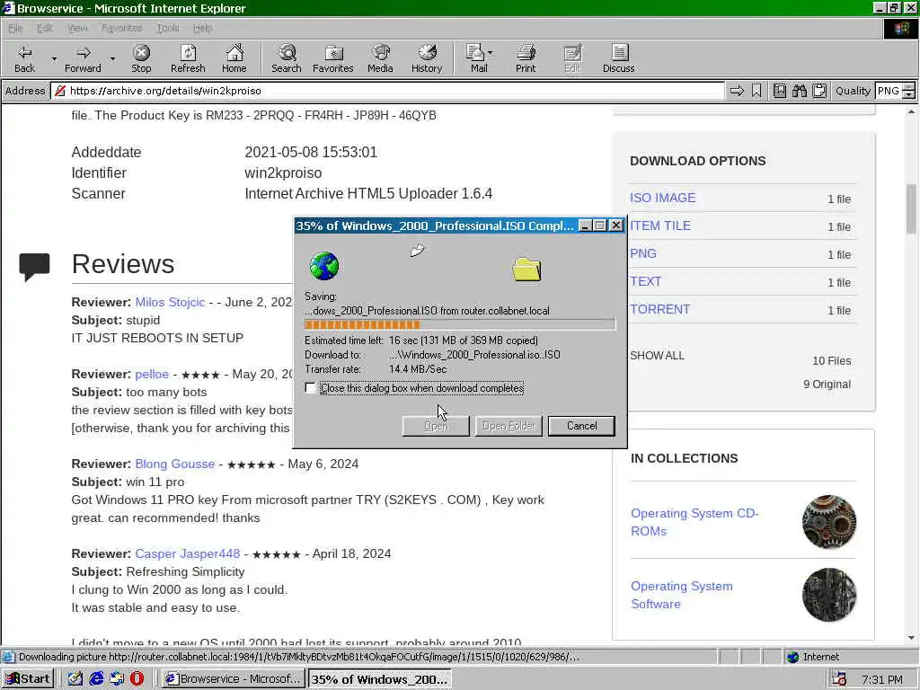
Task: Click the Operating System Software thumbnail
Action: pyautogui.click(x=828, y=595)
